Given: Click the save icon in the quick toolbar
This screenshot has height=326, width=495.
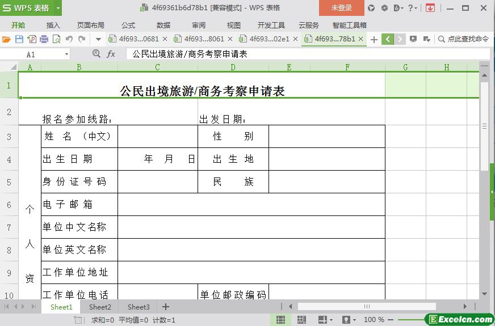Looking at the screenshot, I should 19,39.
